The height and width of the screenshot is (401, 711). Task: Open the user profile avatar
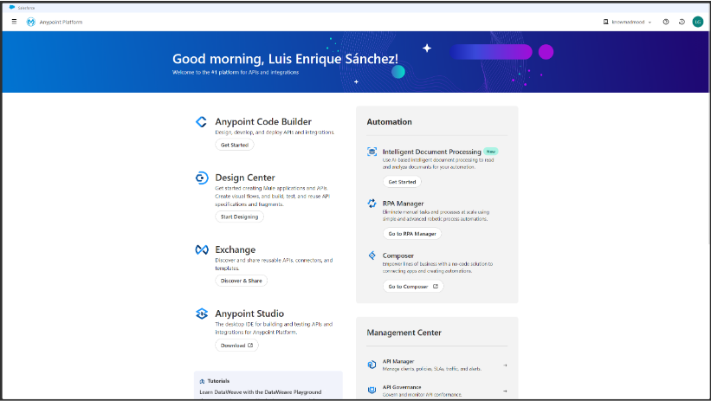(x=697, y=22)
